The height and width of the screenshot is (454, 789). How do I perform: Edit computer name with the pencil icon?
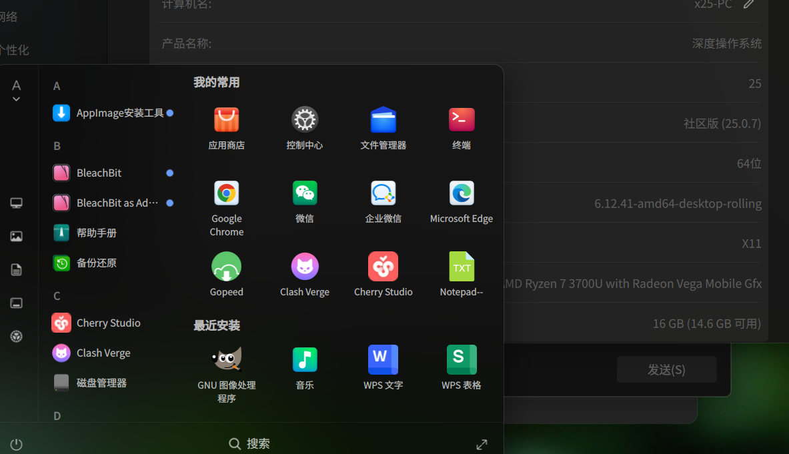pyautogui.click(x=749, y=4)
